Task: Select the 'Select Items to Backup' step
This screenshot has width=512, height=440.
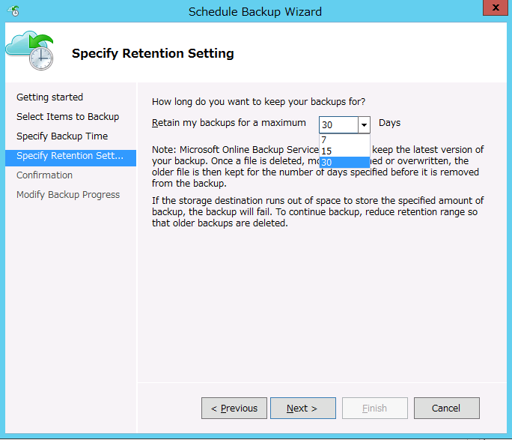Action: tap(67, 117)
